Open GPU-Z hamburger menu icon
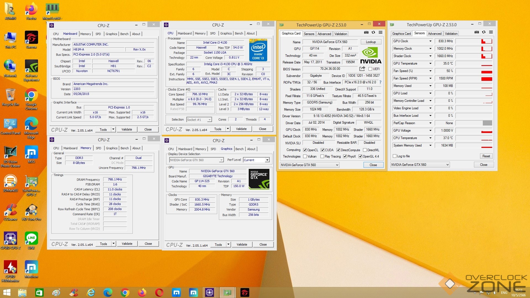The width and height of the screenshot is (530, 298). coord(380,33)
